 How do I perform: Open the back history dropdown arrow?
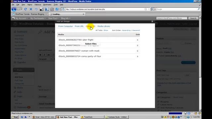pyautogui.click(x=22, y=9)
